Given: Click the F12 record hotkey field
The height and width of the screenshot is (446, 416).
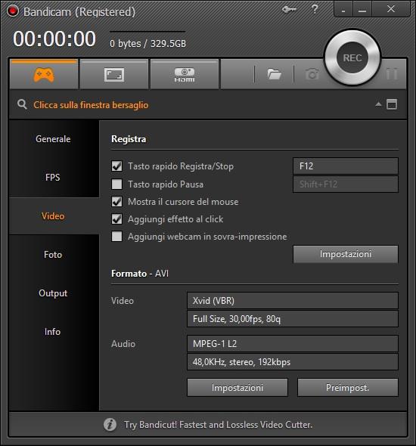Looking at the screenshot, I should pyautogui.click(x=346, y=166).
